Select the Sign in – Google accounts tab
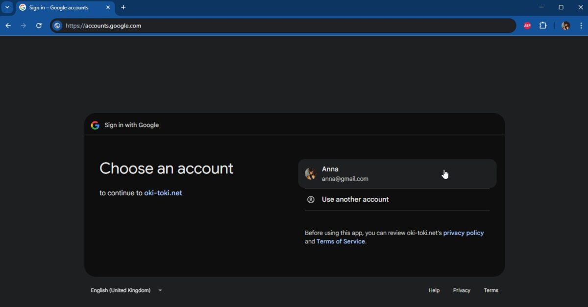The width and height of the screenshot is (588, 307). coord(59,7)
